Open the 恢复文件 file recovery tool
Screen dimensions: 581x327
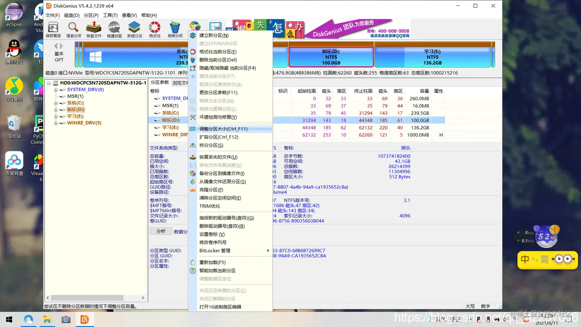[93, 28]
